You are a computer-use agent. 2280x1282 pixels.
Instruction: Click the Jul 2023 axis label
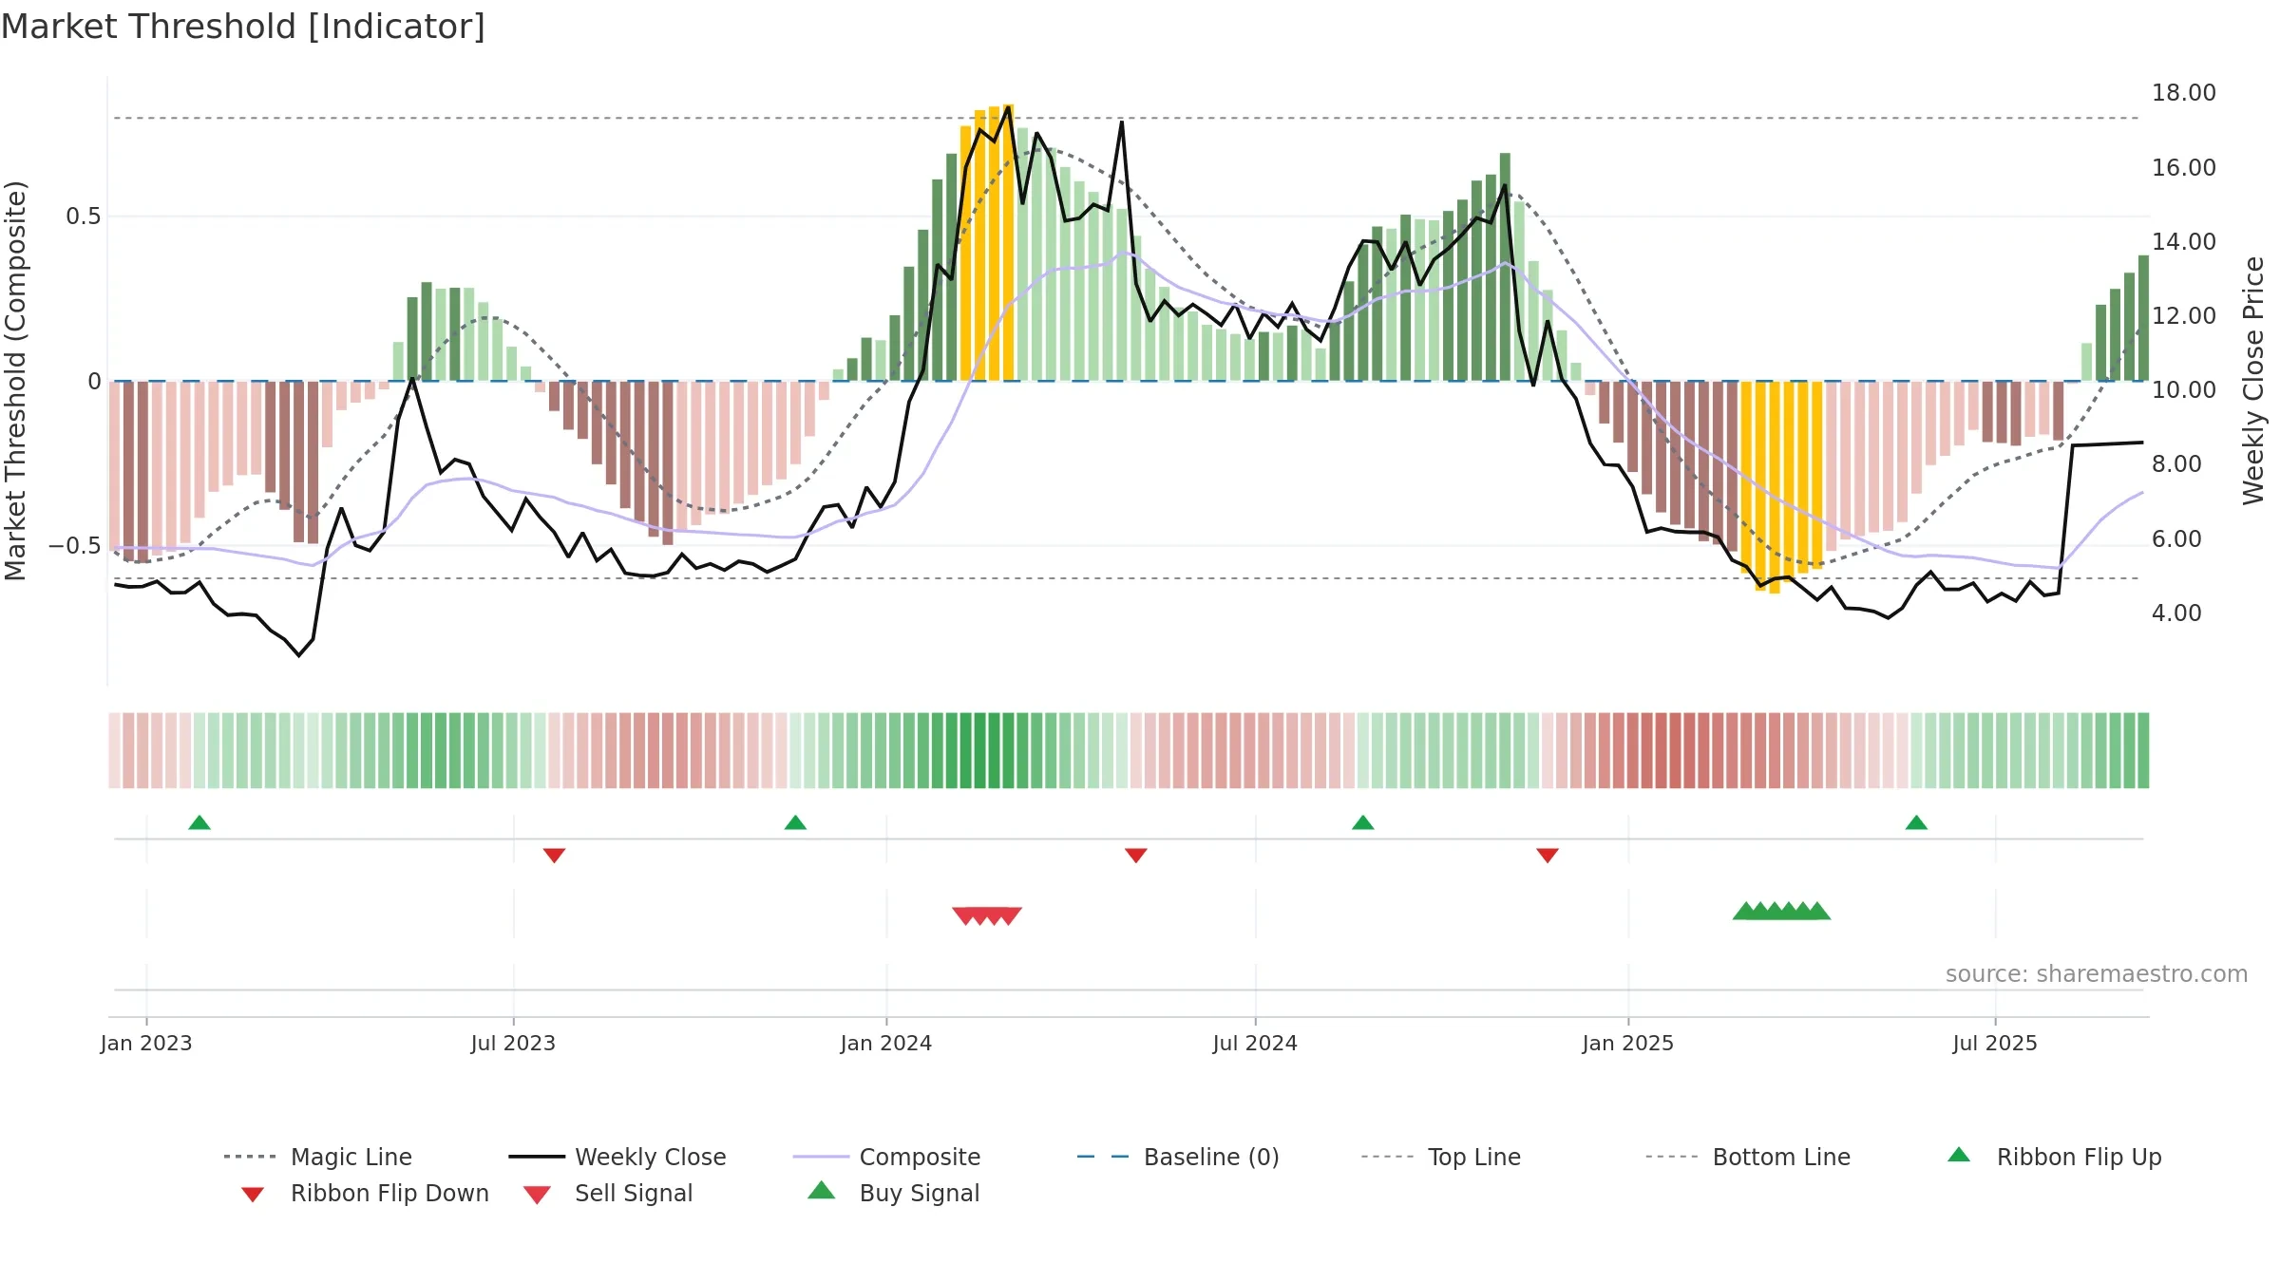point(513,1044)
